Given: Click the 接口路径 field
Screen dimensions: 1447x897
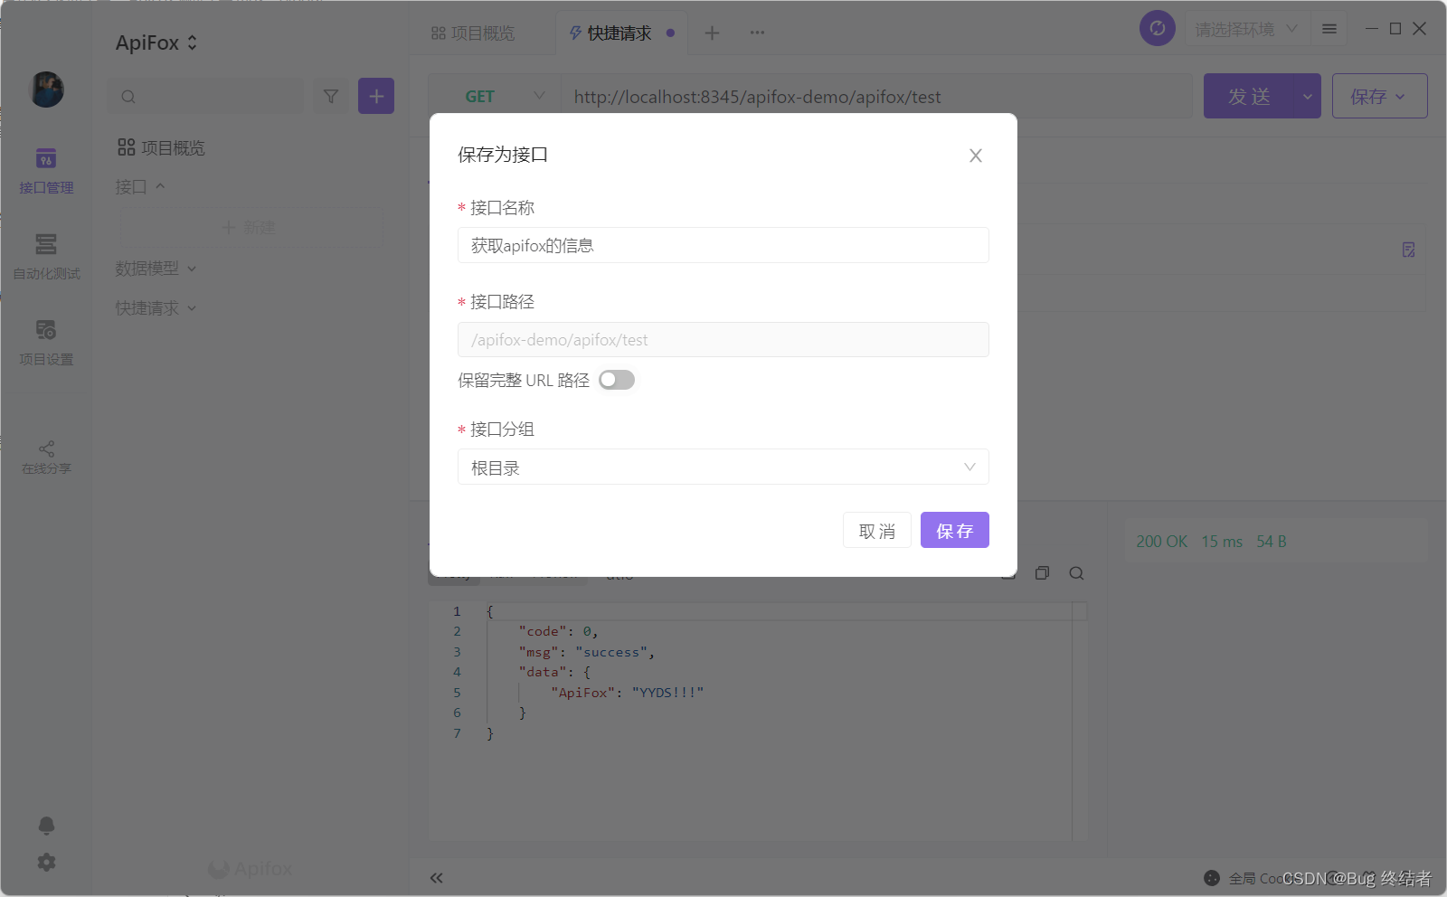Looking at the screenshot, I should (x=723, y=340).
